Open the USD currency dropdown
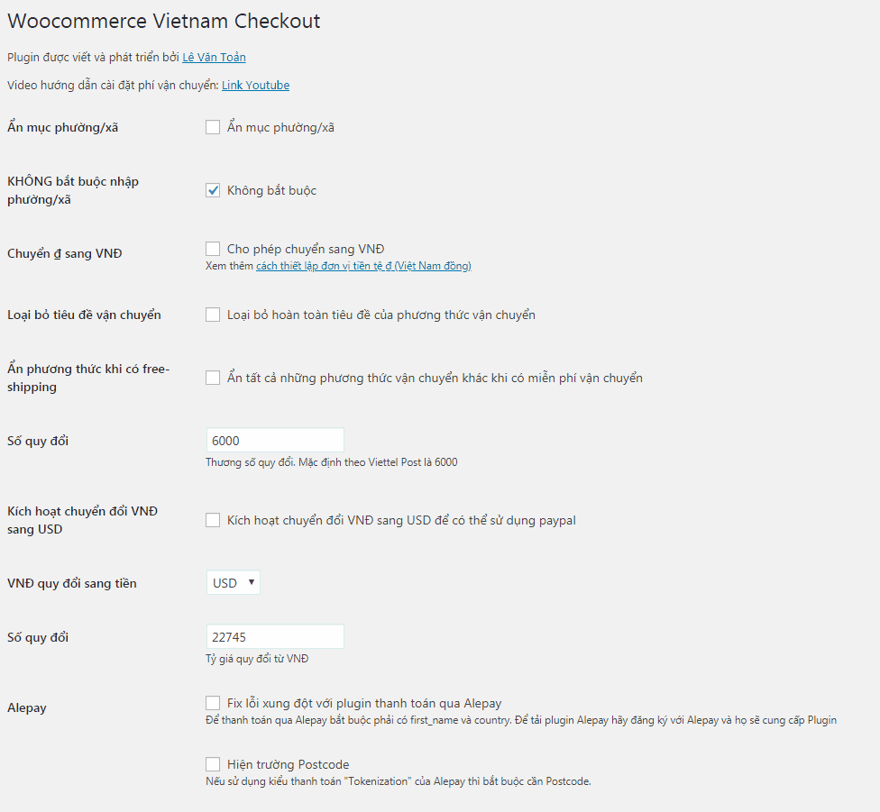The width and height of the screenshot is (880, 812). (233, 583)
